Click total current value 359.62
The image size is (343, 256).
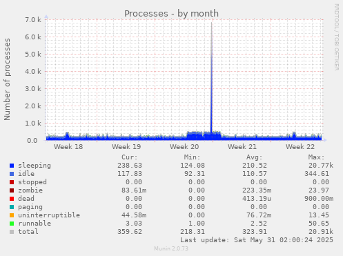[130, 232]
